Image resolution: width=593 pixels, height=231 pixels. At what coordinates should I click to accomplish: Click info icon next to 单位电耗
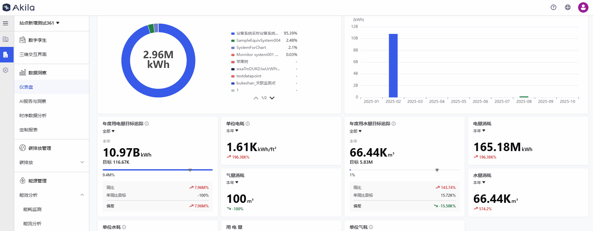(248, 124)
